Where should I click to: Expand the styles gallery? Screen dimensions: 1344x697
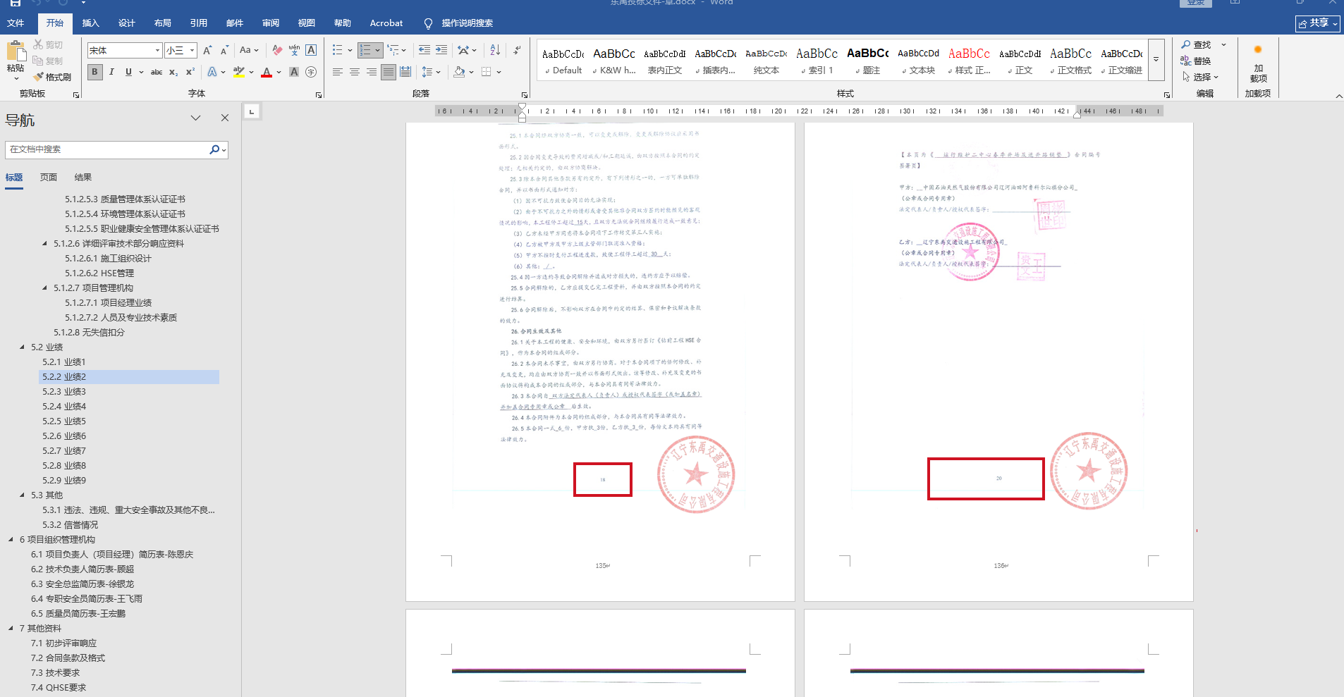click(x=1156, y=60)
